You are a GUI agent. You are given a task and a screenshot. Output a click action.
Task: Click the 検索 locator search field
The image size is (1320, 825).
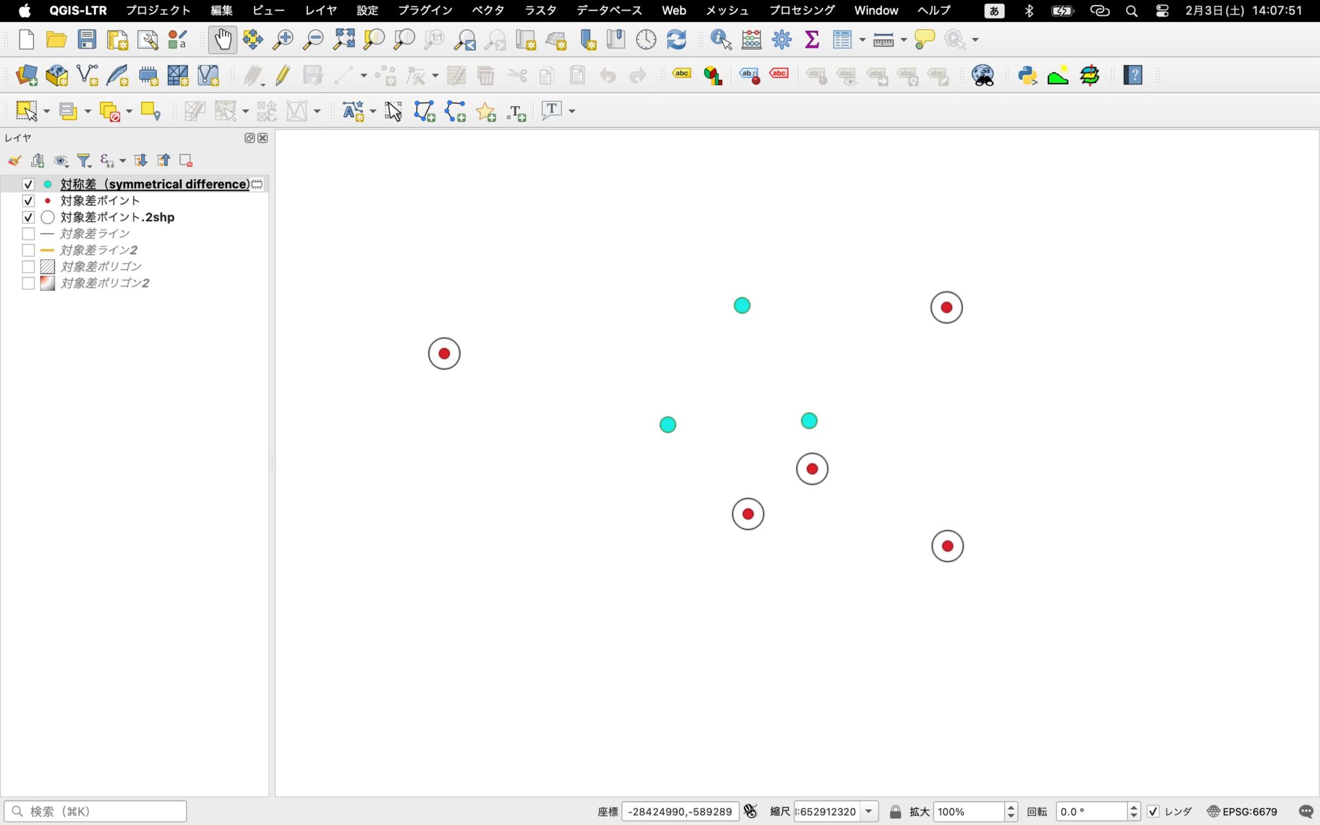click(x=97, y=811)
